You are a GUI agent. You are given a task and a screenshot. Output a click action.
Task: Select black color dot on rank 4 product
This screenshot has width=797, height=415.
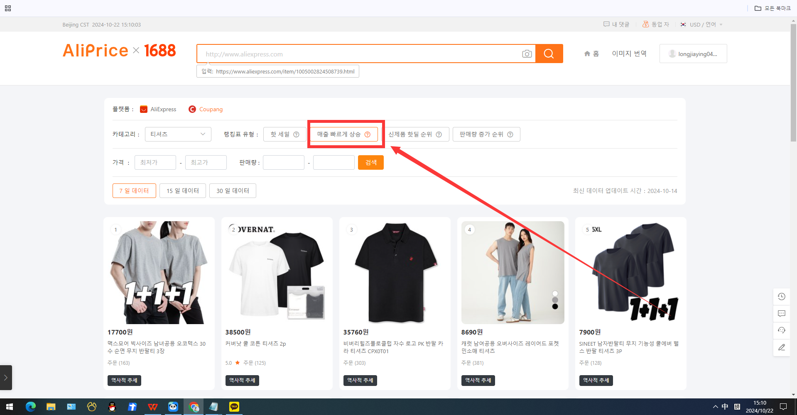(555, 307)
